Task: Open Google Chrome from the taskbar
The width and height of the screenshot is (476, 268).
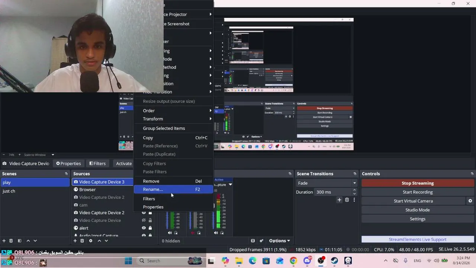Action: click(293, 261)
